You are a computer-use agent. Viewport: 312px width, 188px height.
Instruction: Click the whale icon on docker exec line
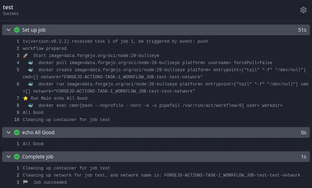[31, 105]
